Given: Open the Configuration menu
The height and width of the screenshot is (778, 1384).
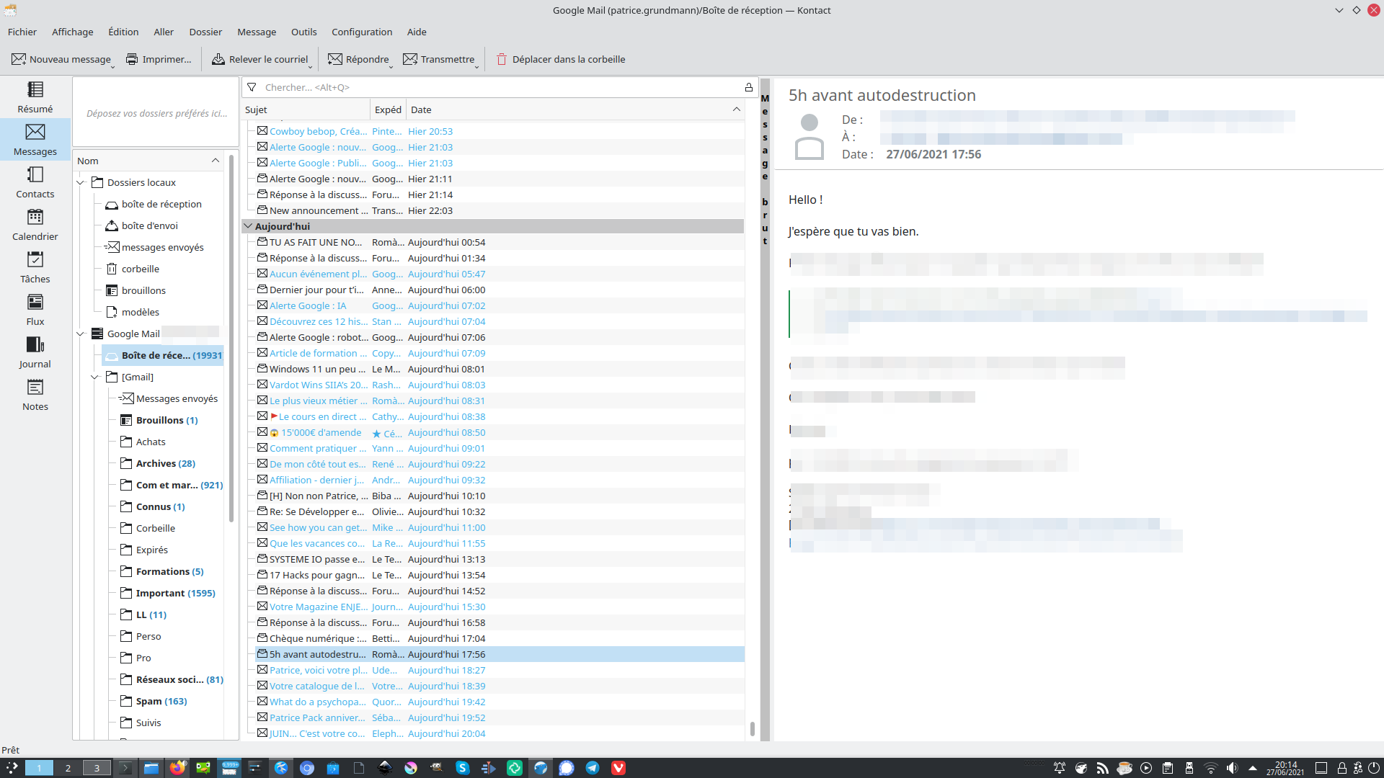Looking at the screenshot, I should point(361,32).
